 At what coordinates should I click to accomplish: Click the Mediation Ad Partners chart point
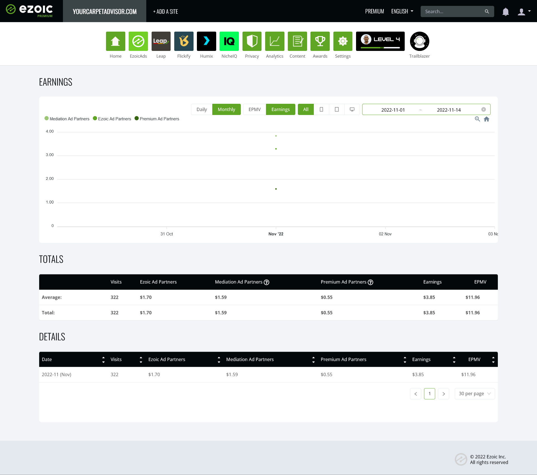276,136
